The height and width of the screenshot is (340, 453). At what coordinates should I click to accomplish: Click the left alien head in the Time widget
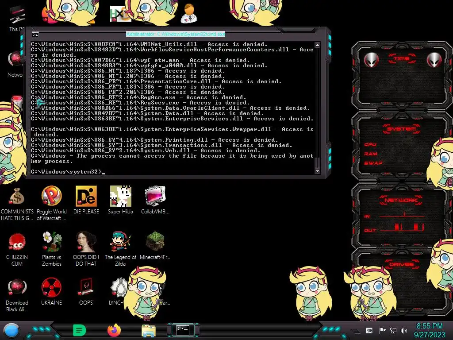pyautogui.click(x=371, y=60)
